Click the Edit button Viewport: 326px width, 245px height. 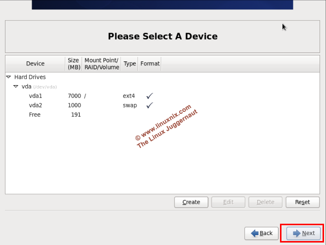click(x=228, y=202)
